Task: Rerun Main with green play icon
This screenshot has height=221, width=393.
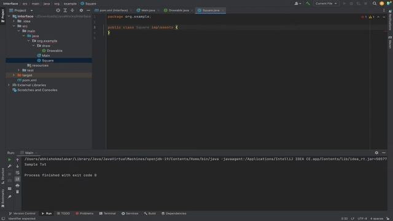Action: [x=10, y=160]
